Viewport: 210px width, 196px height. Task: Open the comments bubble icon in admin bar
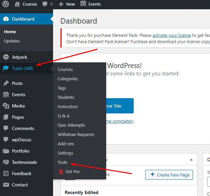(45, 4)
